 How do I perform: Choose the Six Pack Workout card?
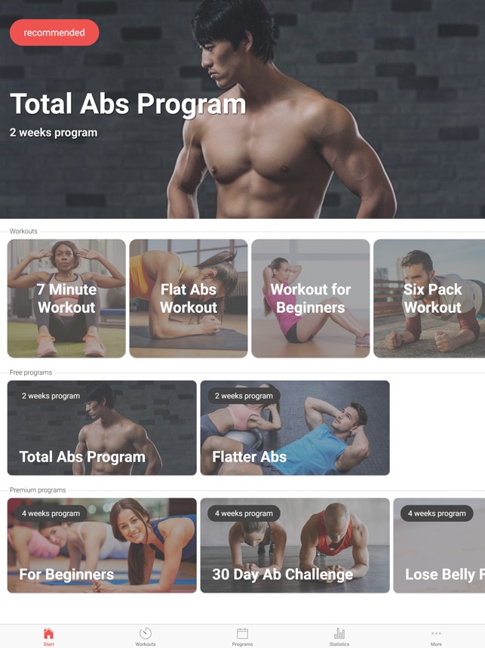429,298
